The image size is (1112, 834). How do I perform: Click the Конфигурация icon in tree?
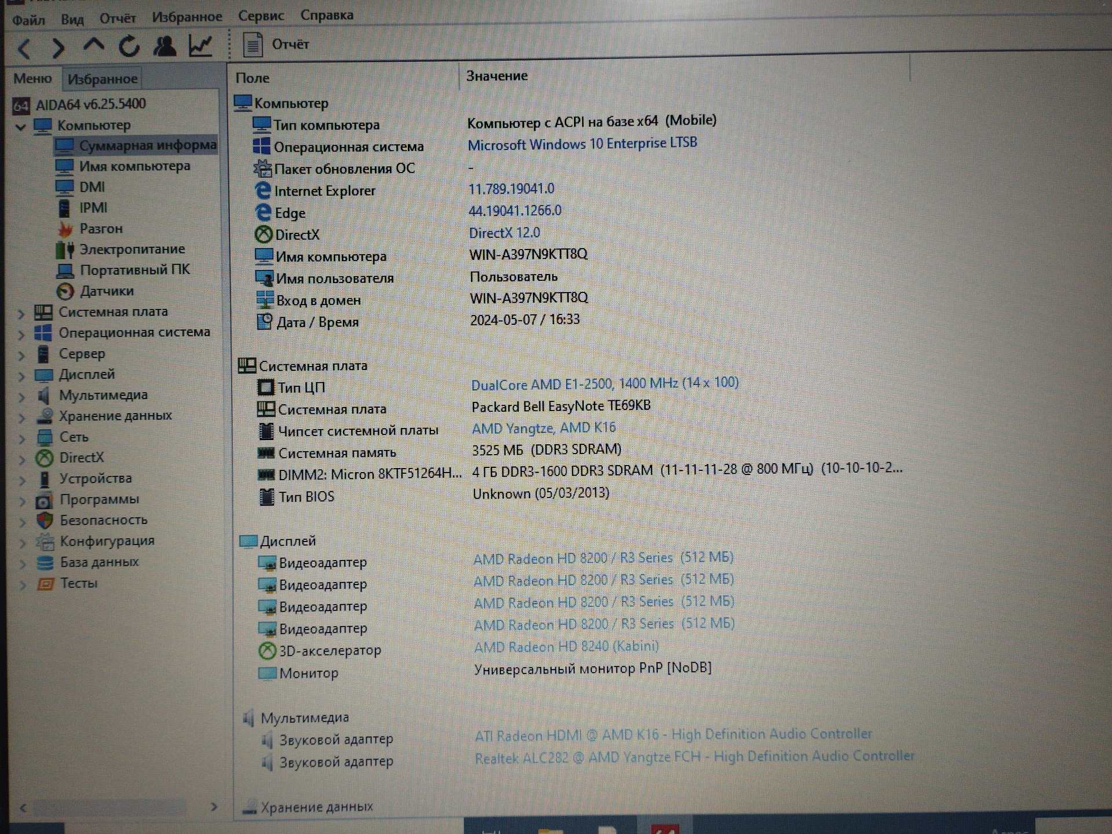[x=45, y=542]
